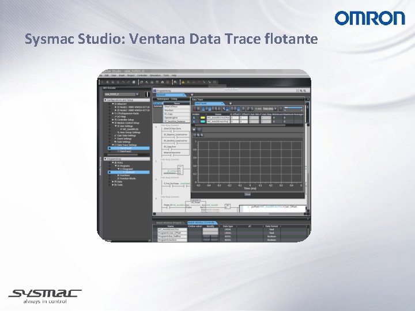This screenshot has width=415, height=311.
Task: Expand the Node1 tree entry
Action: point(116,107)
